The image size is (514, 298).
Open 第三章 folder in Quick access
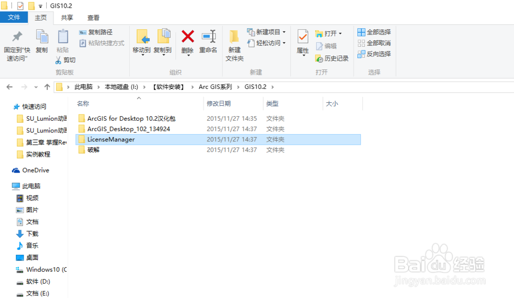(x=42, y=142)
